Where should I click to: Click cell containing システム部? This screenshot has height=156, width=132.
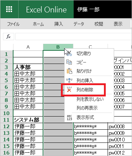click(x=28, y=120)
